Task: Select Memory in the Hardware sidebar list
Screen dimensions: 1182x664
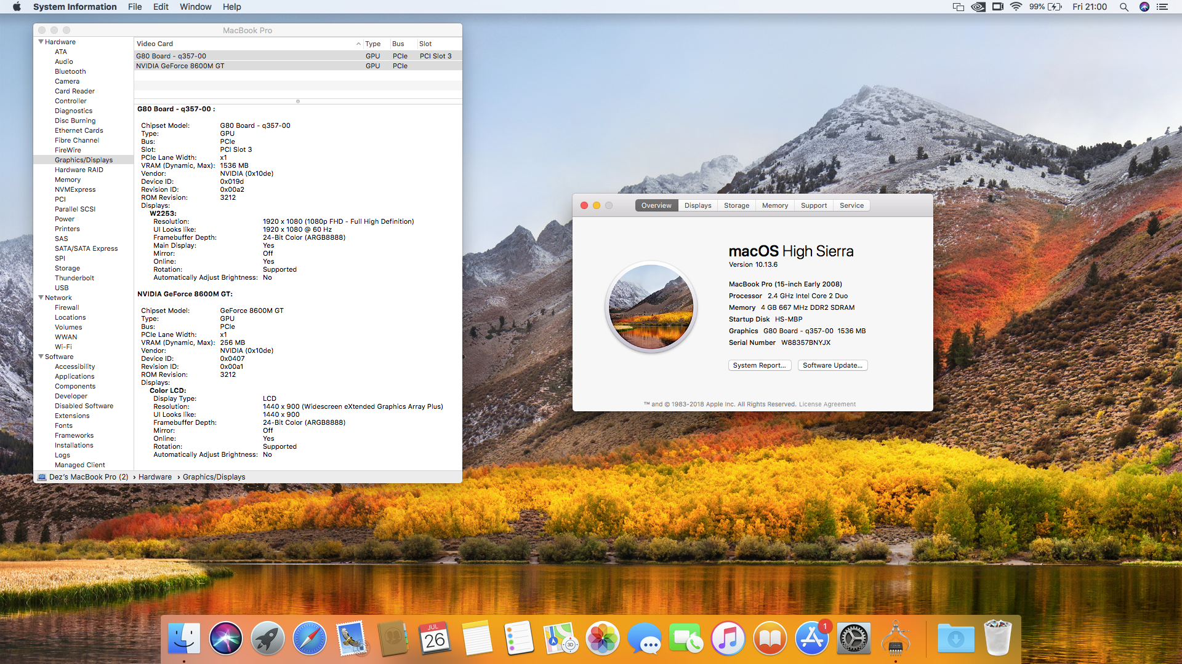Action: 68,180
